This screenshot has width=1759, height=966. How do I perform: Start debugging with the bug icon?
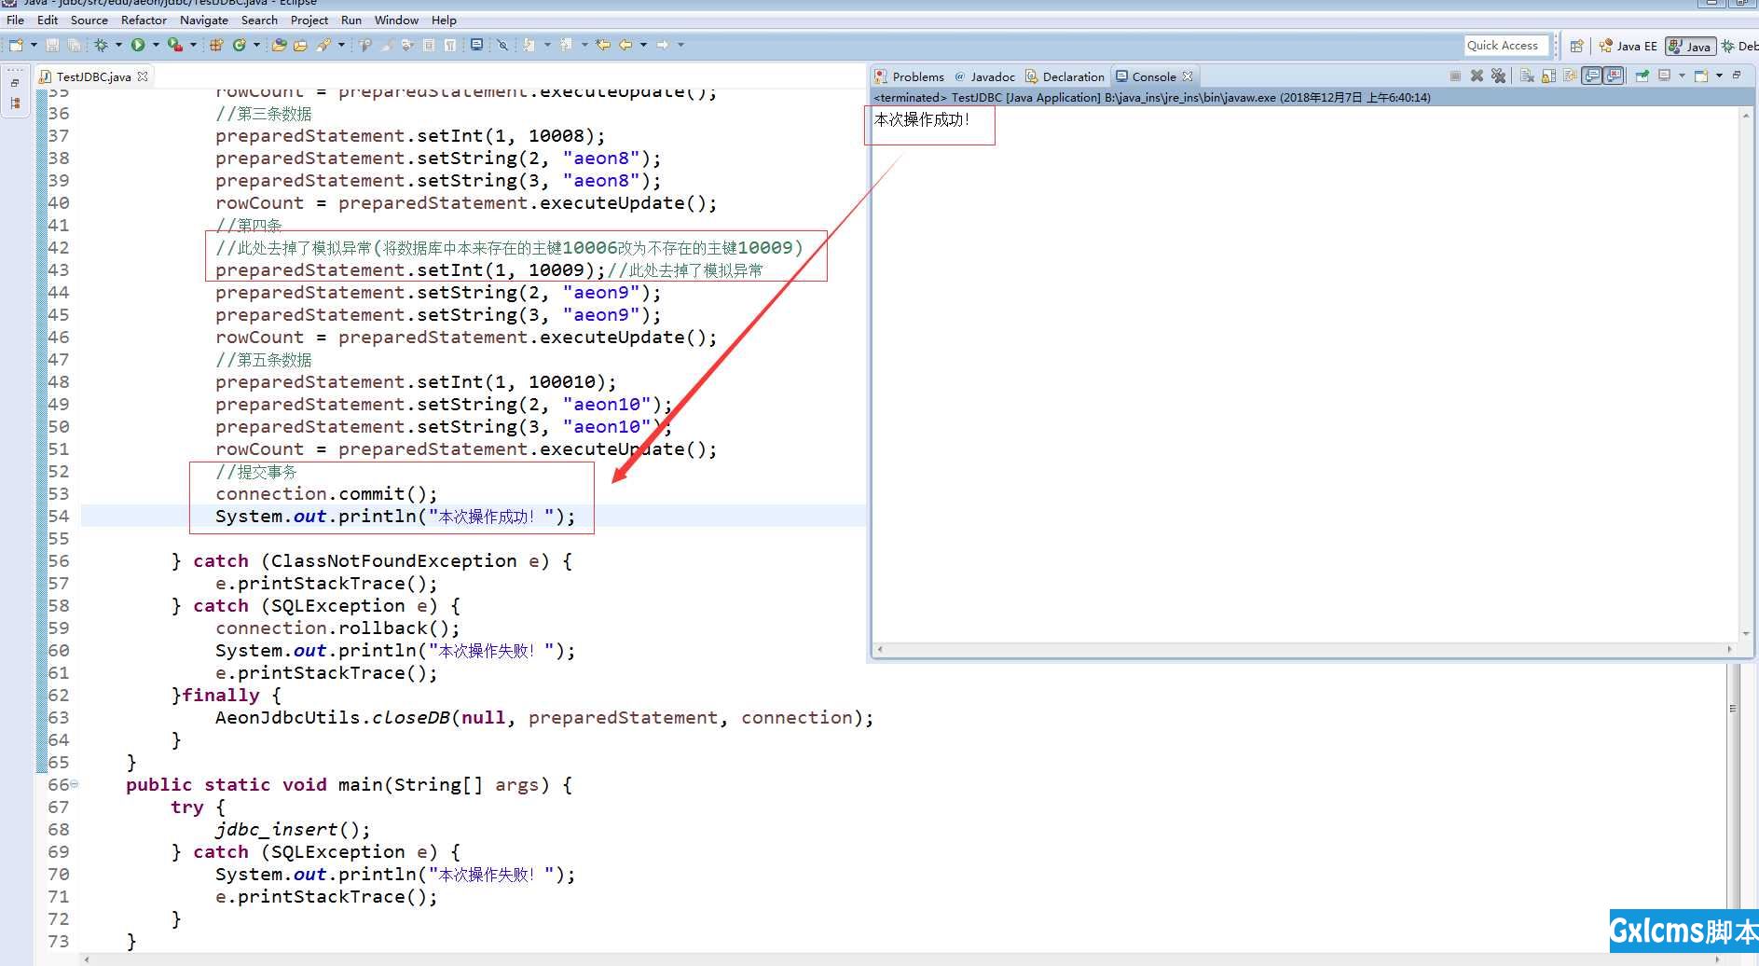click(101, 45)
